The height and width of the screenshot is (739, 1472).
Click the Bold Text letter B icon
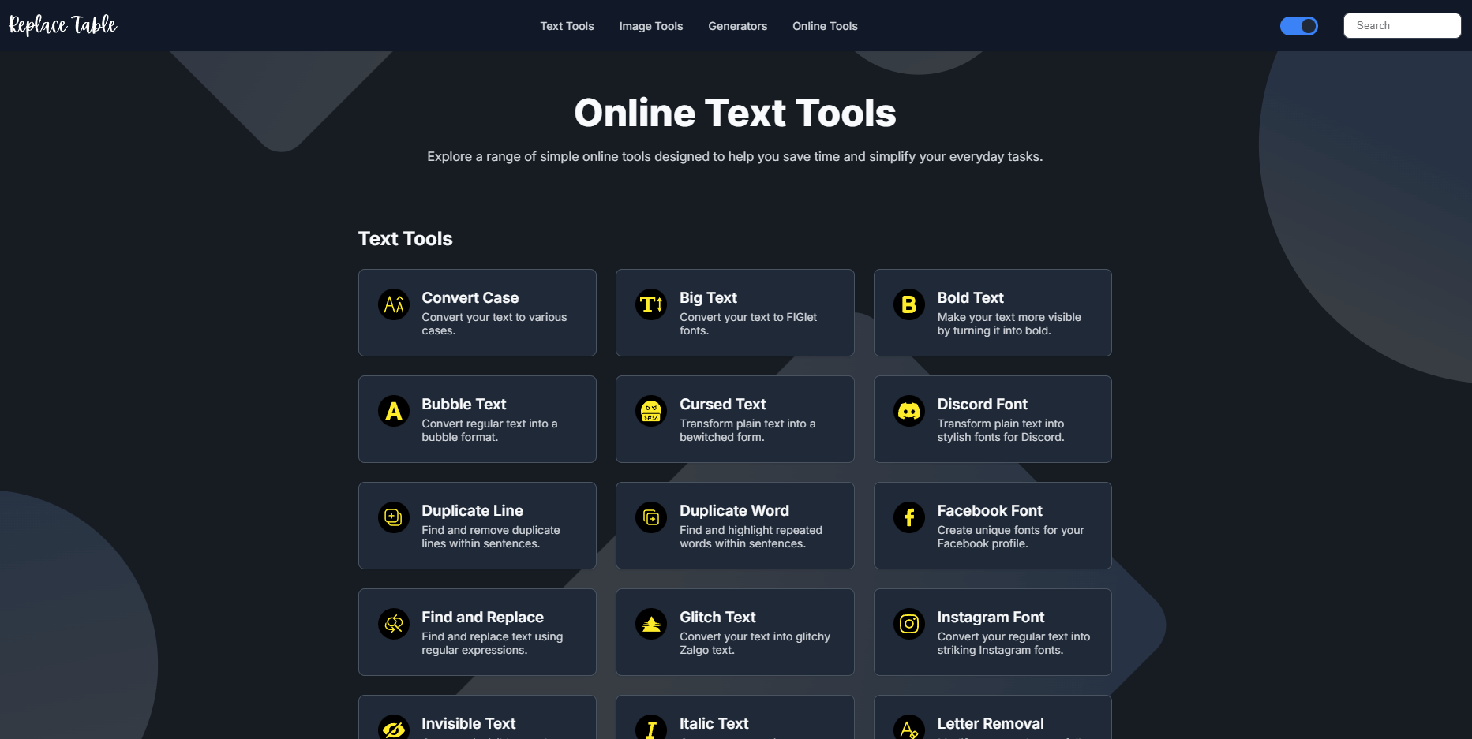pyautogui.click(x=909, y=304)
